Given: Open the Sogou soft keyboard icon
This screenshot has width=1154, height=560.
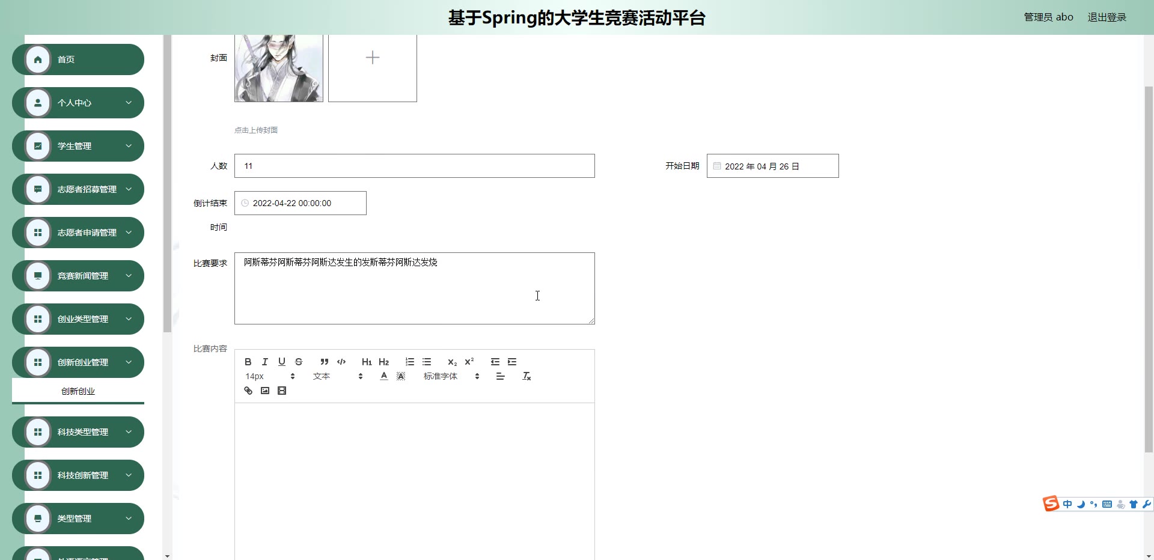Looking at the screenshot, I should coord(1107,504).
